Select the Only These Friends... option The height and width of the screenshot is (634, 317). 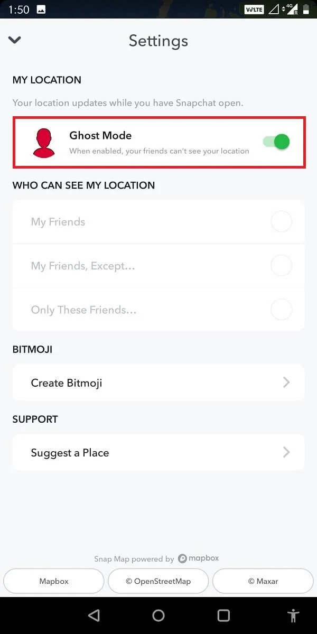click(281, 310)
